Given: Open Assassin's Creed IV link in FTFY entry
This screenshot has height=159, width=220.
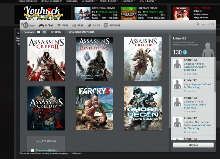Looking at the screenshot, I should 195,106.
